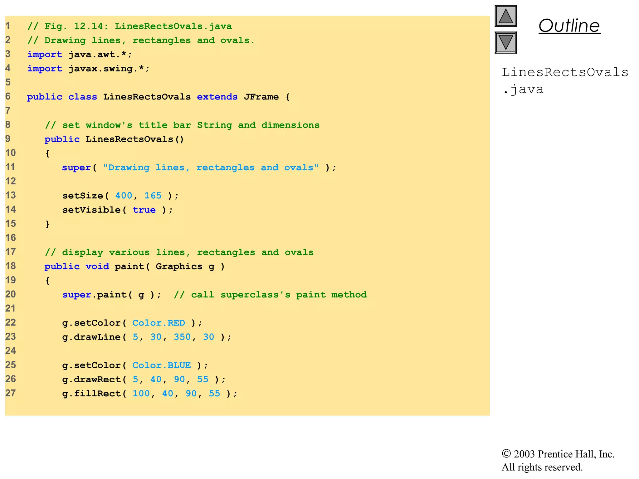Click the 'setVisible( true );' line
This screenshot has height=479, width=639.
(x=118, y=210)
